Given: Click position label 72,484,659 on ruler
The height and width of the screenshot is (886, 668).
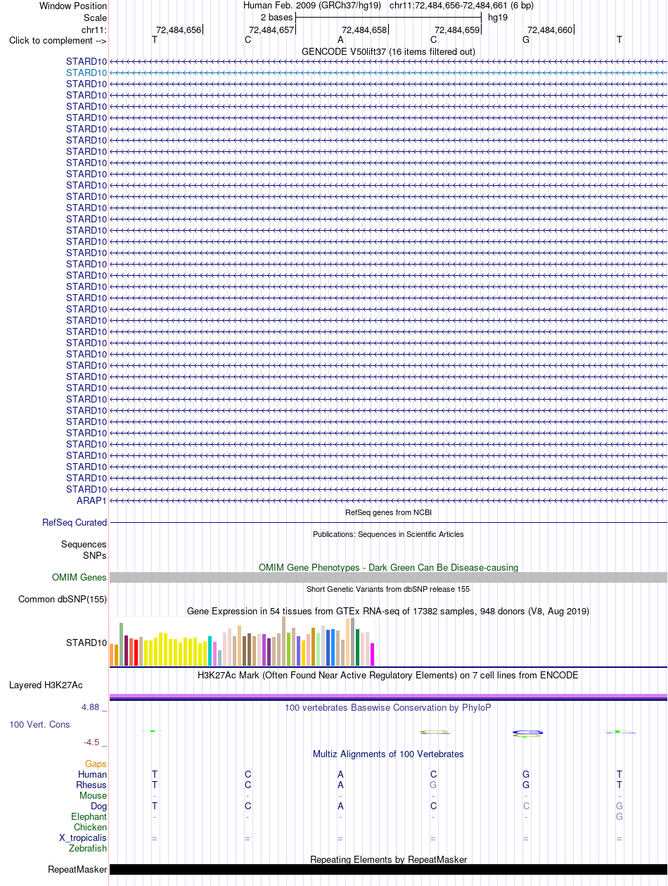Looking at the screenshot, I should click(x=457, y=30).
